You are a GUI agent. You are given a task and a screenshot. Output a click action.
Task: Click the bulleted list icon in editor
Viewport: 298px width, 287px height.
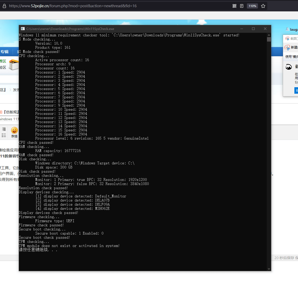tap(4, 135)
